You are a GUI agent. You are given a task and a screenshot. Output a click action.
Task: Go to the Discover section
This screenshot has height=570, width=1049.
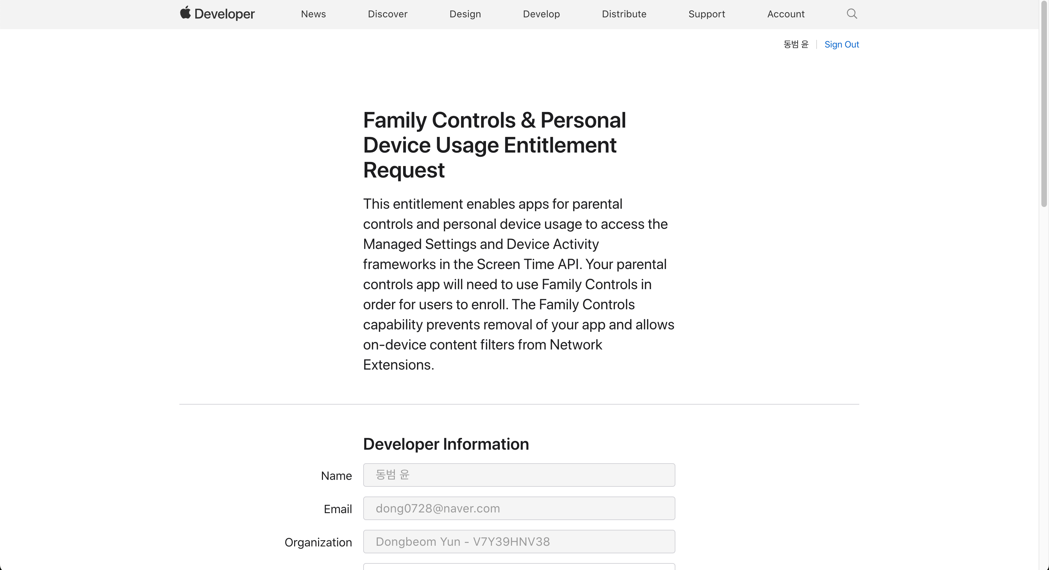387,14
